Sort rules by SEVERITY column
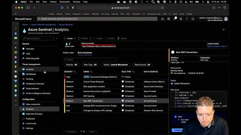The width and height of the screenshot is (241, 135). pos(70,72)
